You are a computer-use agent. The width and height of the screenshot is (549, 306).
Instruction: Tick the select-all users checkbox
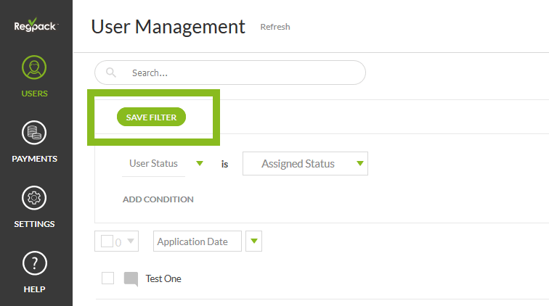107,241
